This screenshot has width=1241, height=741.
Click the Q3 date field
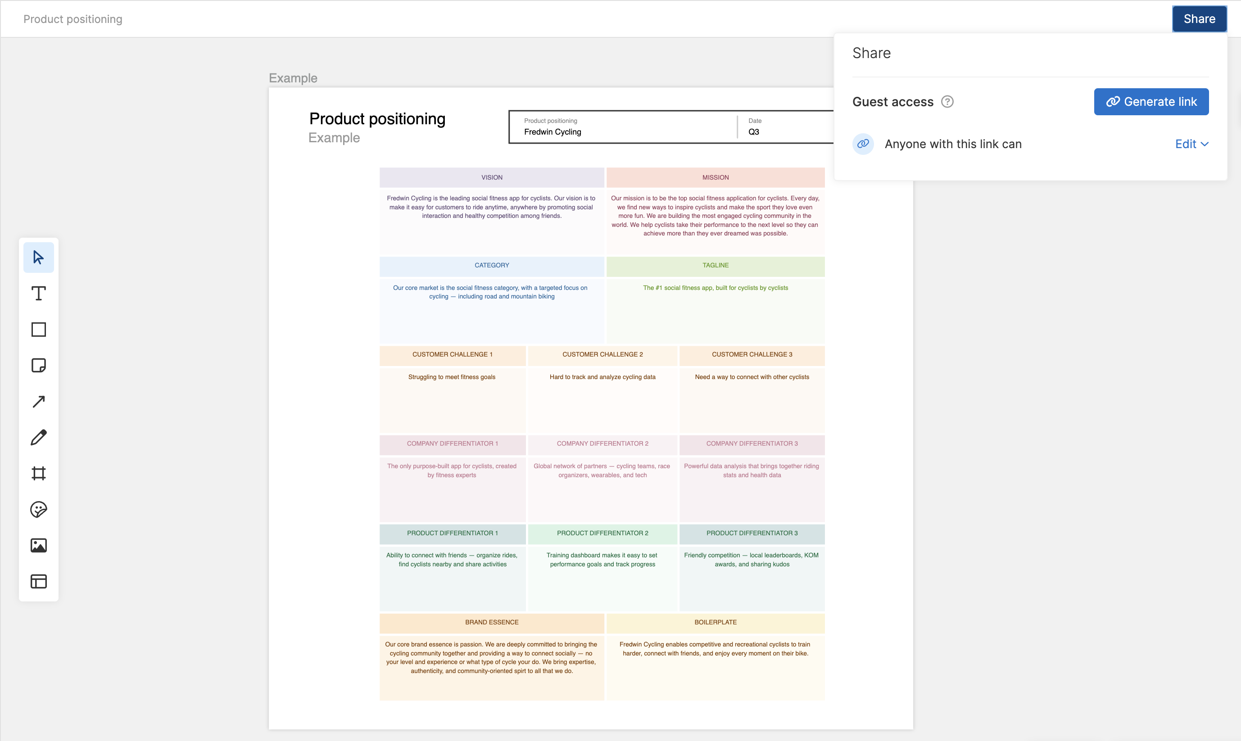[x=754, y=132]
